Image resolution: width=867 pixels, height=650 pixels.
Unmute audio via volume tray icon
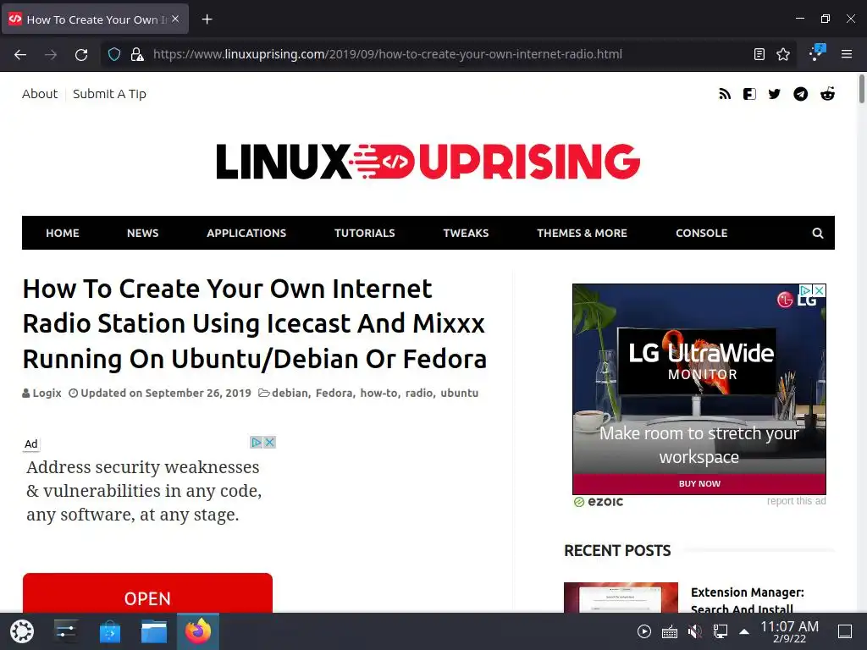tap(694, 631)
